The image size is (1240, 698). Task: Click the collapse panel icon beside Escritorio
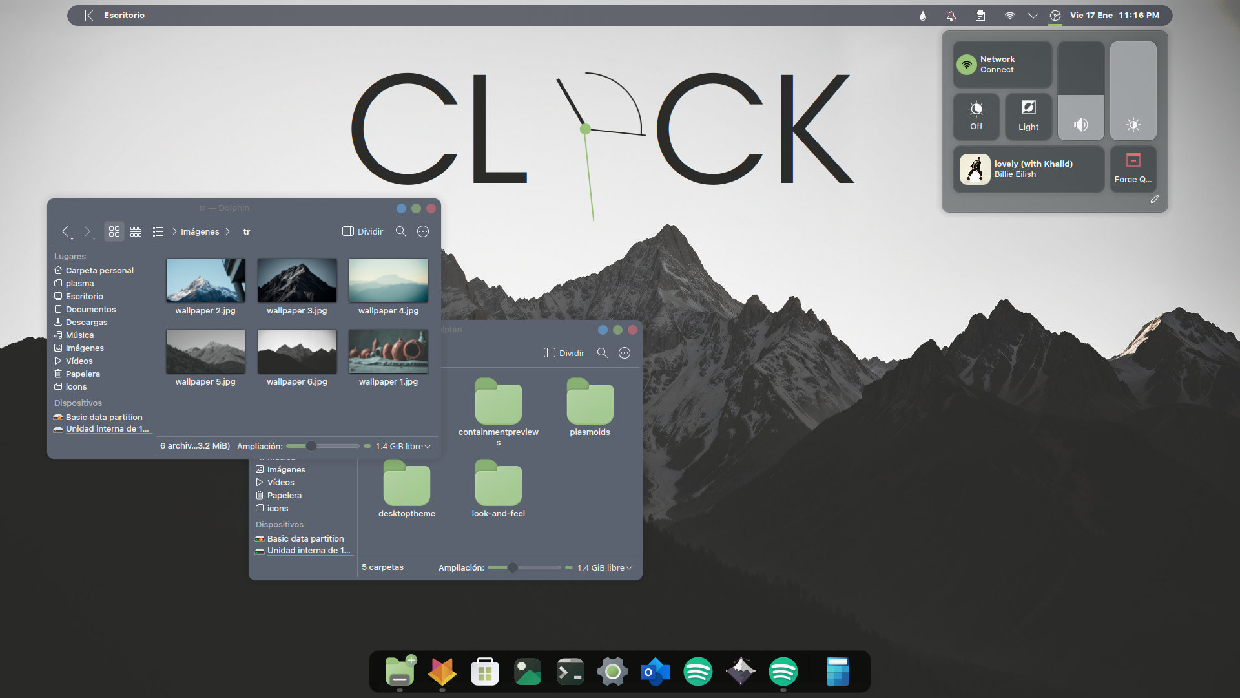pyautogui.click(x=88, y=15)
